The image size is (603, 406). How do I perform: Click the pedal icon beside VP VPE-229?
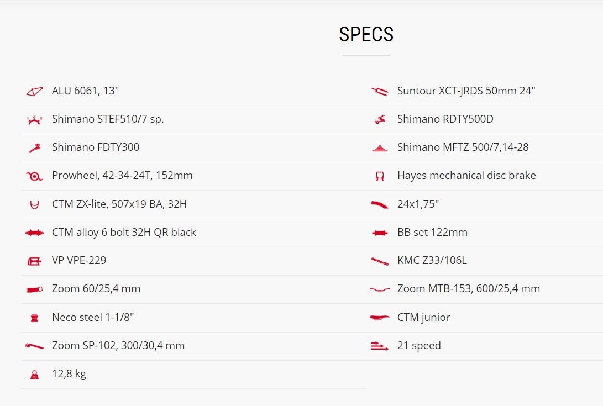[34, 261]
